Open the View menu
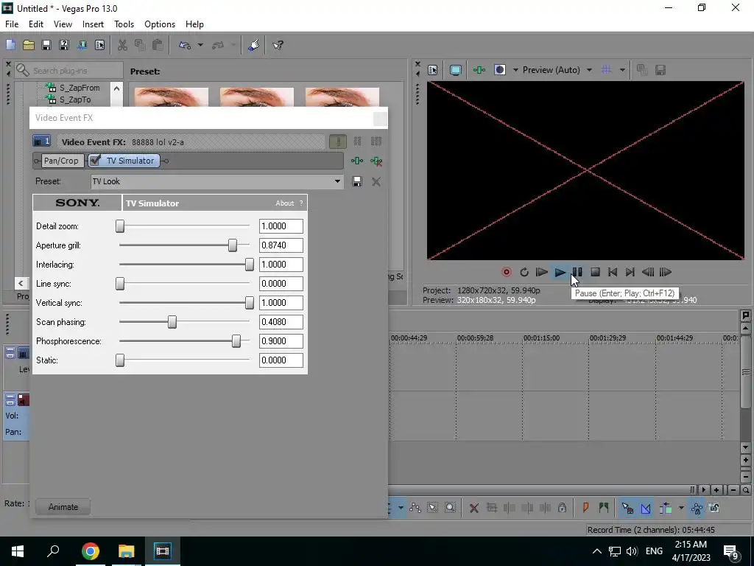 pos(63,24)
